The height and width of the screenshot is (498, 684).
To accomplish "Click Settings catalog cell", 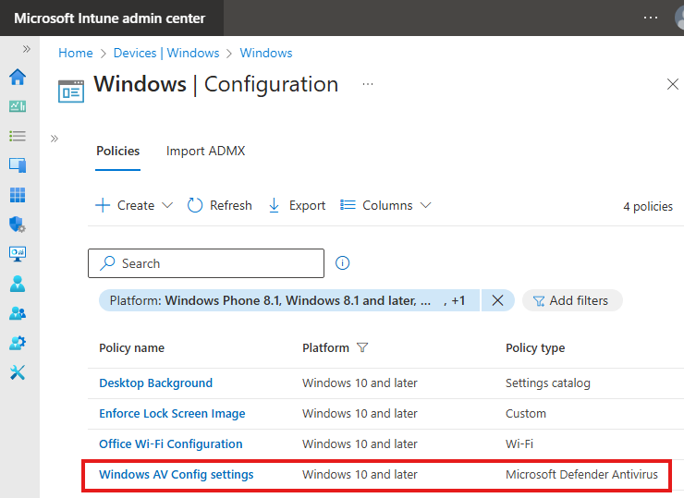I will [x=548, y=383].
